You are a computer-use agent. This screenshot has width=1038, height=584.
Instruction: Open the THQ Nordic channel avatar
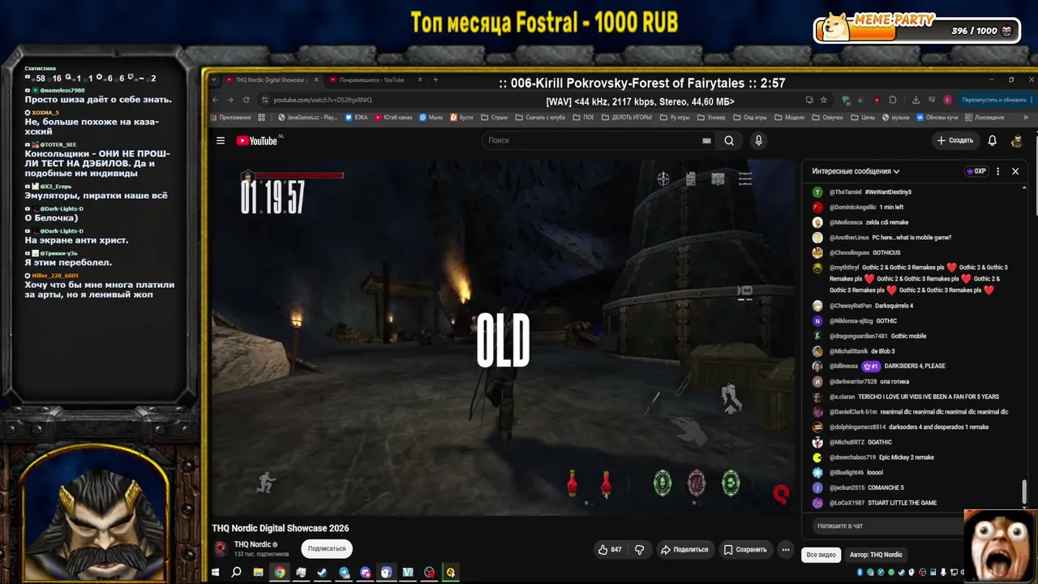[x=221, y=548]
